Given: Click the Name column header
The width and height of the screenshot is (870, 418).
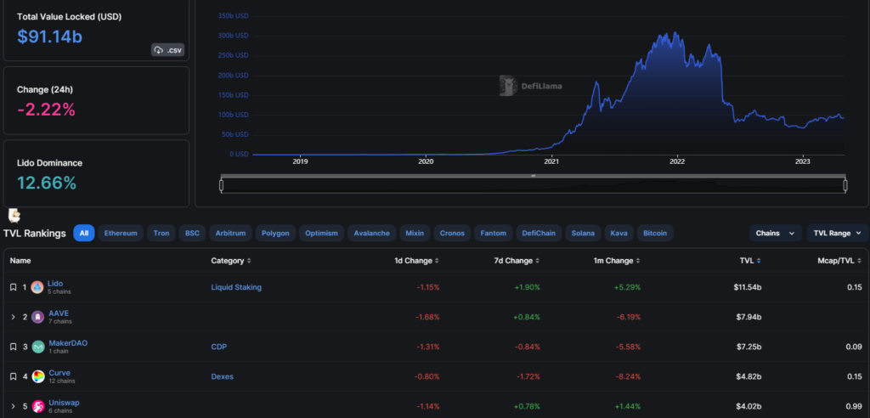Looking at the screenshot, I should (x=20, y=261).
